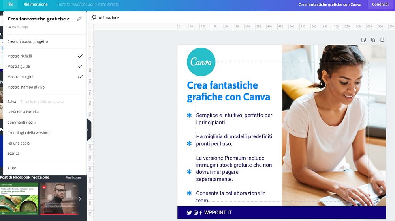Click Salva in the File menu
Screen dimensions: 395x221
[x=45, y=102]
